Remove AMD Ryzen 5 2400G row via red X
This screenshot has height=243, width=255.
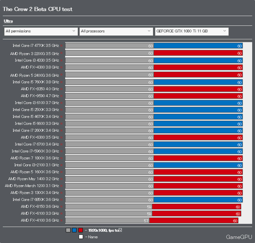pyautogui.click(x=61, y=75)
